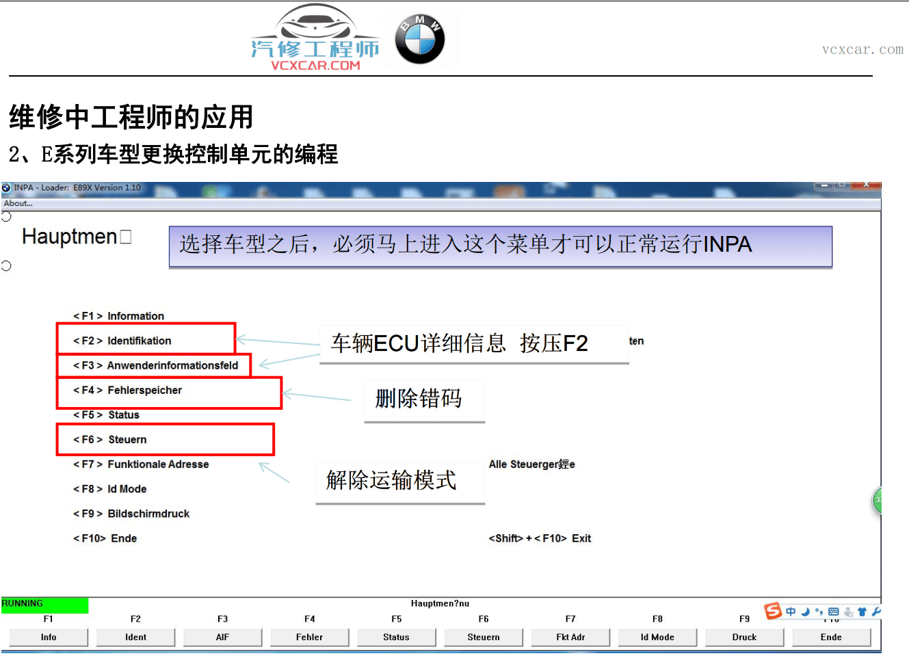This screenshot has height=671, width=909.
Task: Expand the green tab on the right edge
Action: pyautogui.click(x=876, y=500)
